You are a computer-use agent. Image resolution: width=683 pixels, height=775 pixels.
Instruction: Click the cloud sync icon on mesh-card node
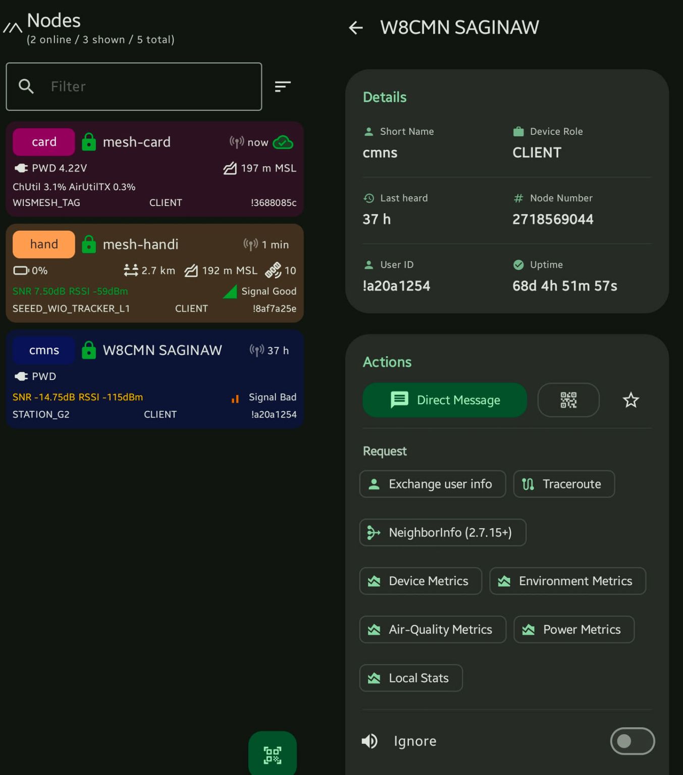(284, 143)
